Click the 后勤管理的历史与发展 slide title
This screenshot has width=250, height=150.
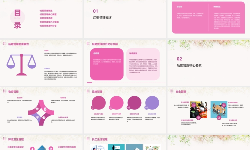point(105,44)
